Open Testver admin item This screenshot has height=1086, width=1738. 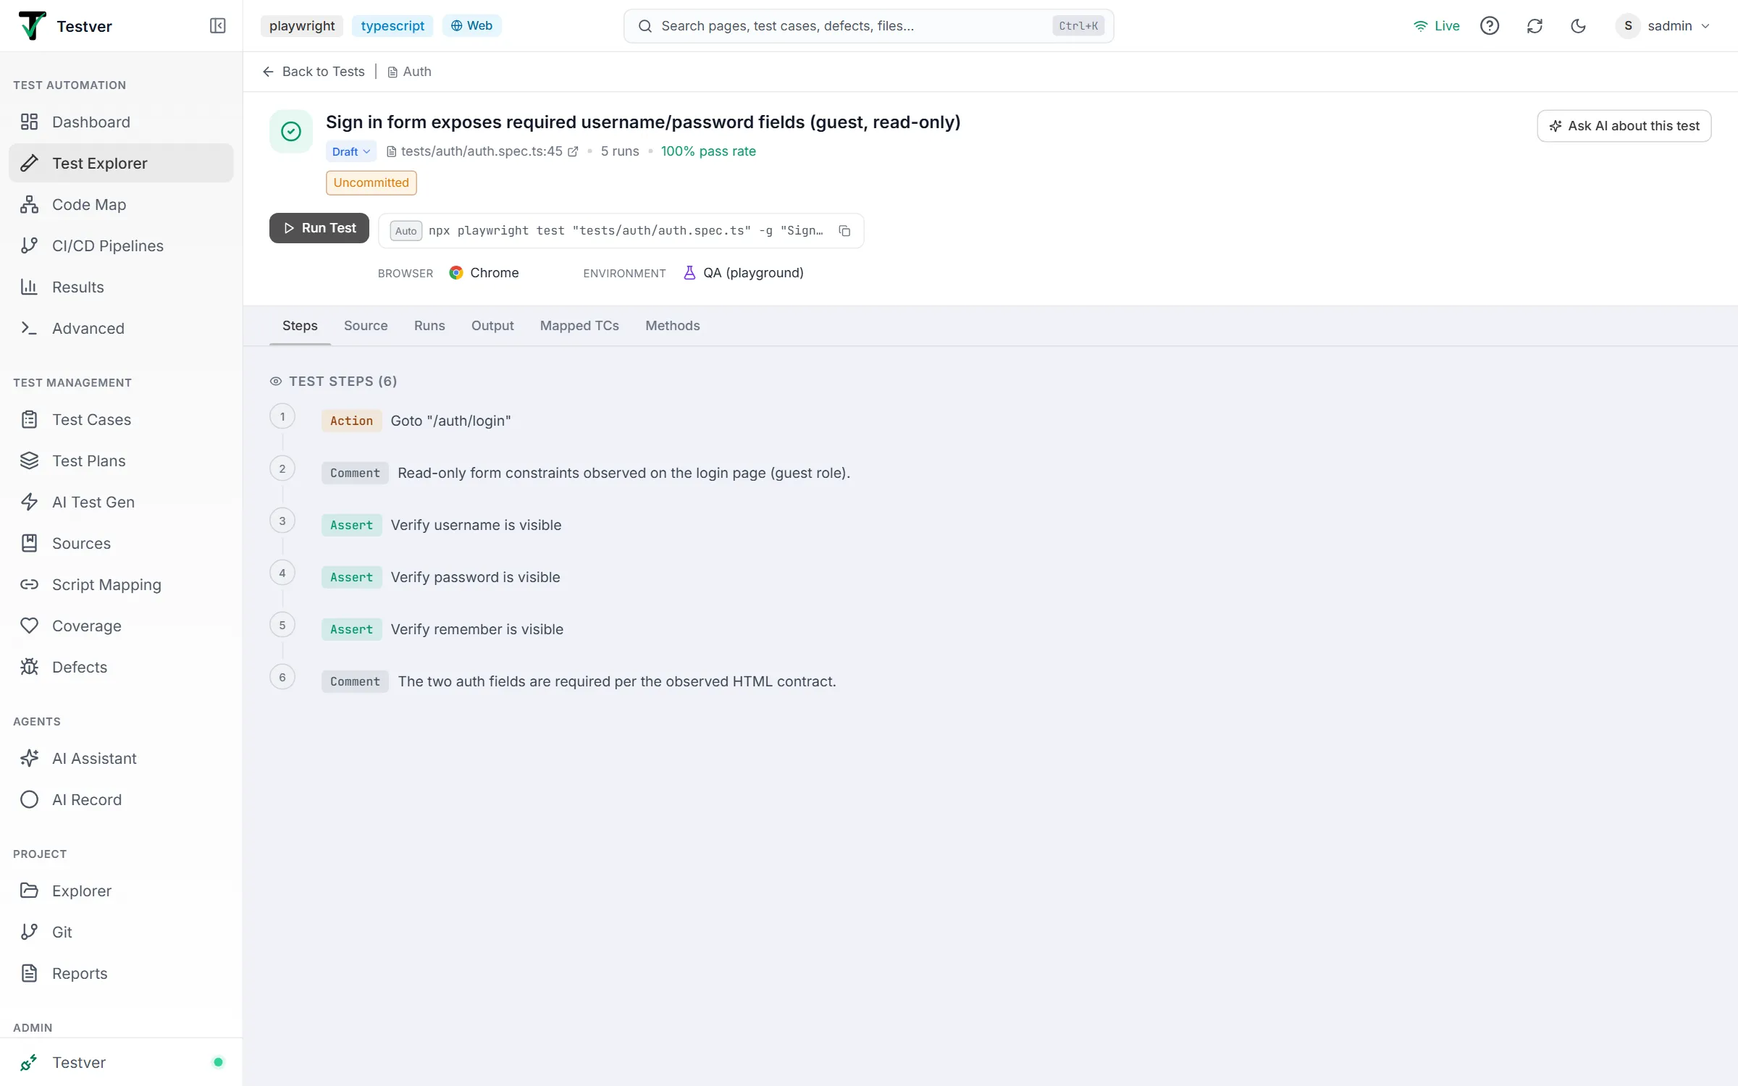[x=121, y=1062]
